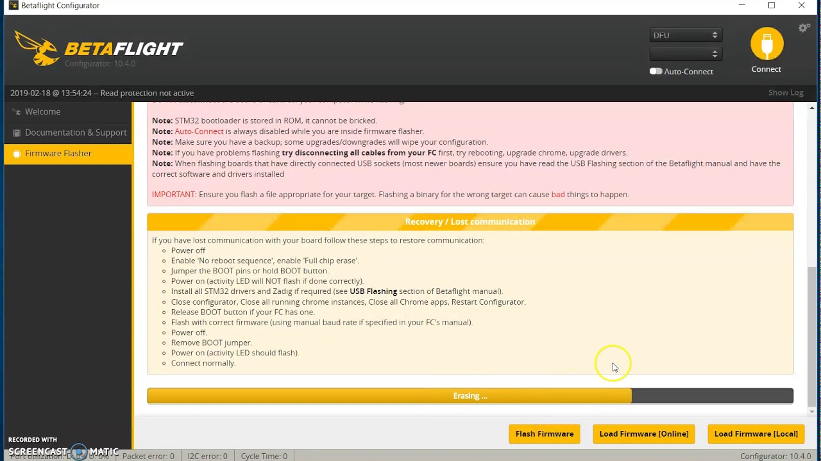
Task: Click the Flash Firmware button
Action: click(x=545, y=433)
